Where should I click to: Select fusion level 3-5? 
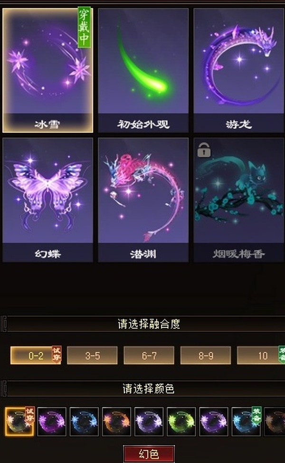92,355
